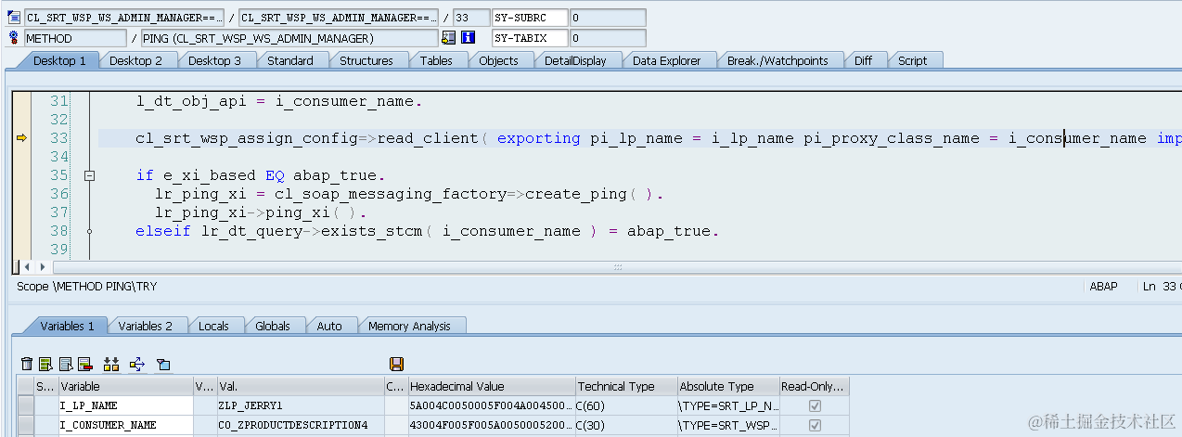Select the Variables 1 tab
The width and height of the screenshot is (1182, 437).
coord(67,326)
